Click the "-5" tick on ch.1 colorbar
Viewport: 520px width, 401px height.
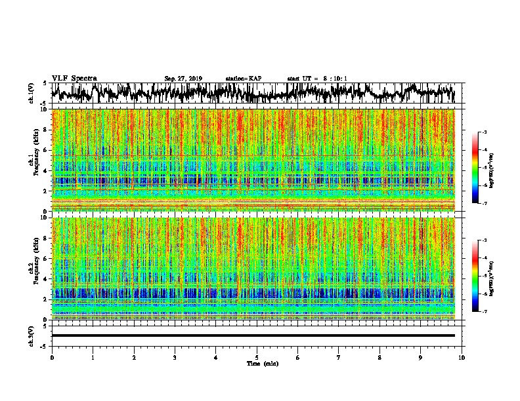click(x=485, y=168)
